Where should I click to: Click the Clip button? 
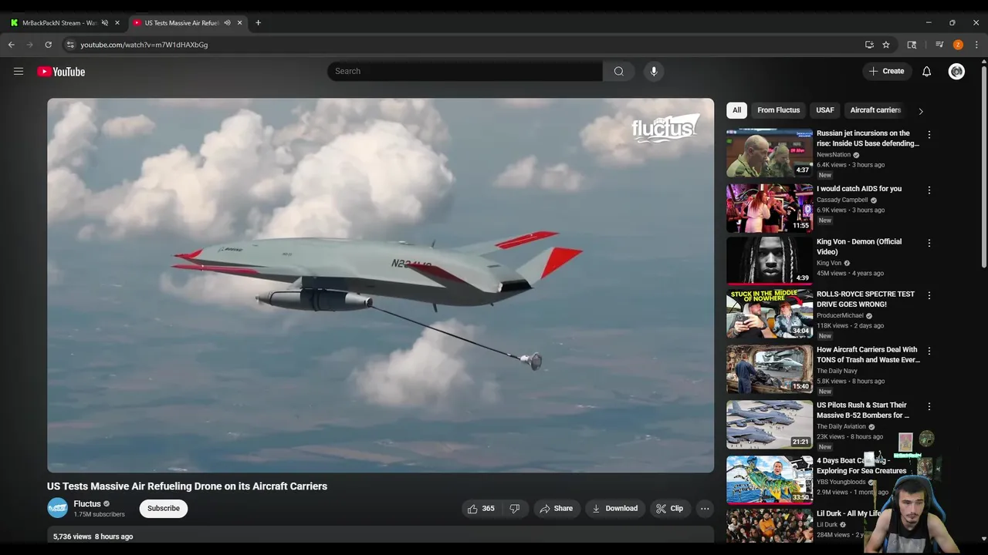coord(669,509)
